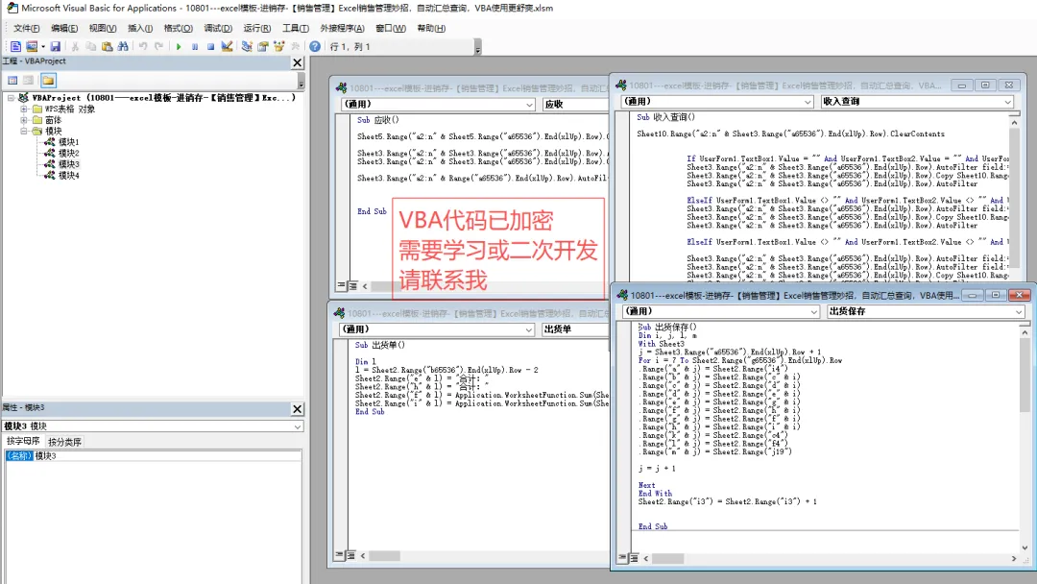The image size is (1037, 584).
Task: Switch to 按分类序 tab
Action: (x=65, y=442)
